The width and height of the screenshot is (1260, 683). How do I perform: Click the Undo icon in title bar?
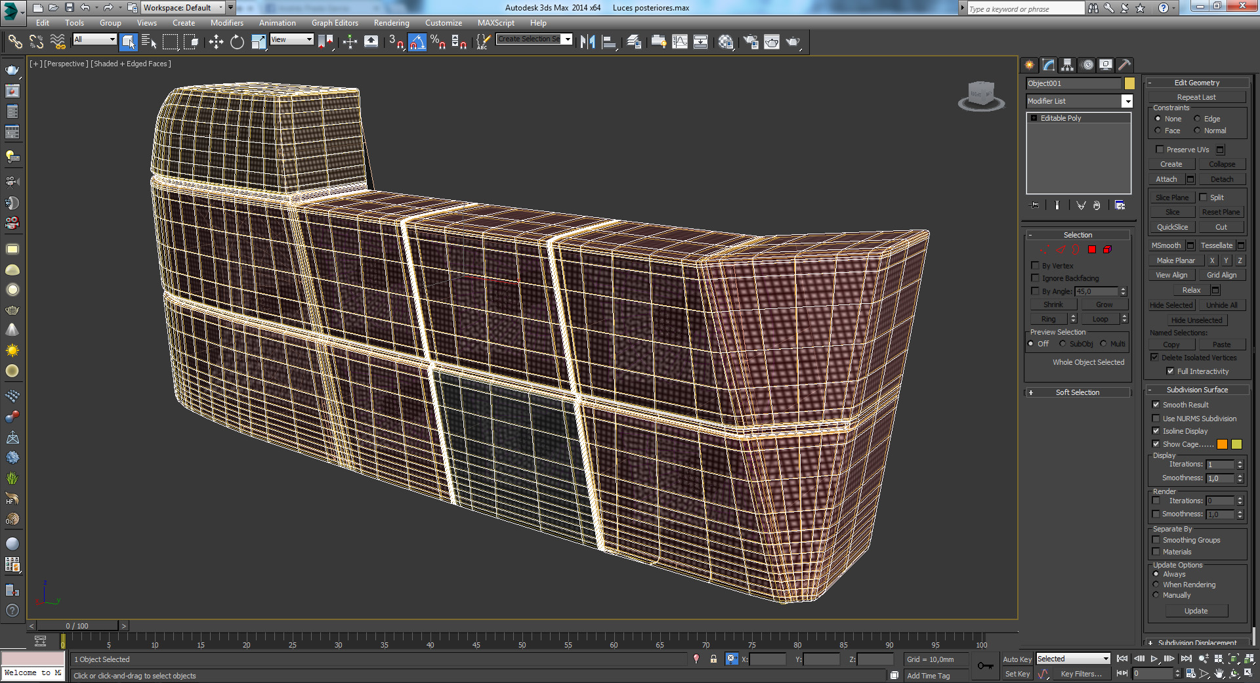tap(85, 8)
